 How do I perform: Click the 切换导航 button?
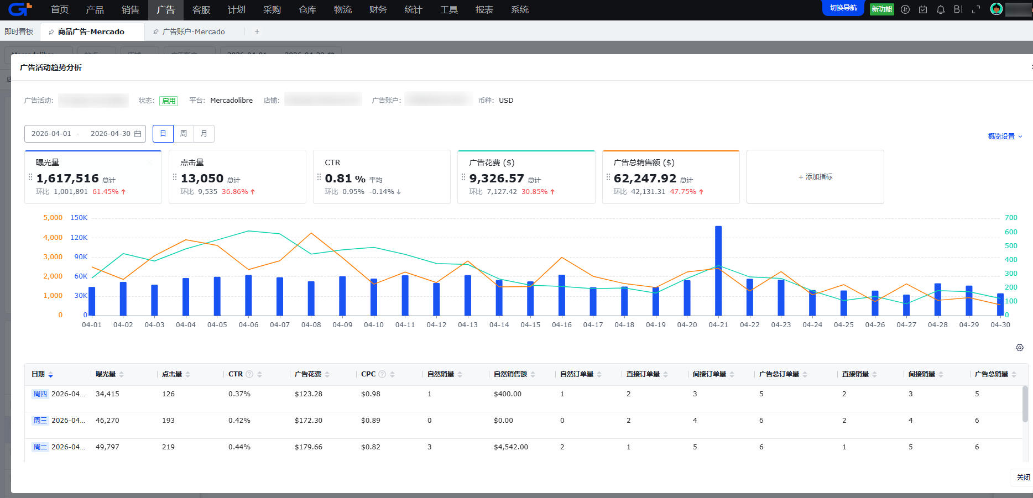(843, 8)
